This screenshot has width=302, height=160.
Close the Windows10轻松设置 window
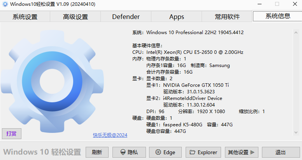(x=294, y=4)
